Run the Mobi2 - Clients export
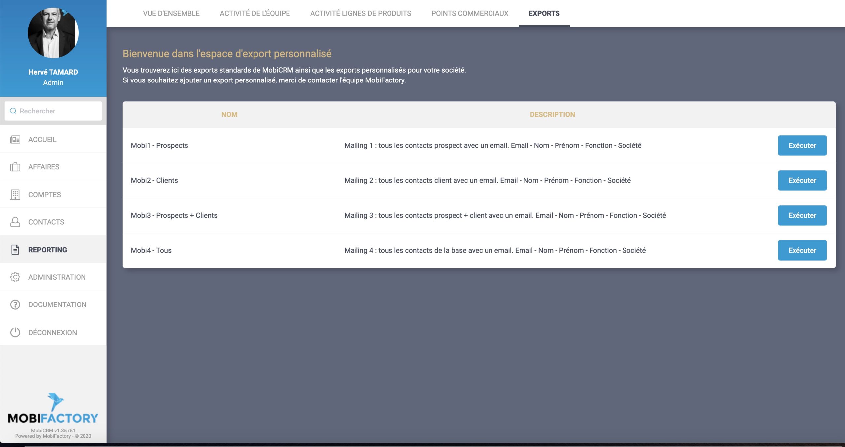Image resolution: width=845 pixels, height=447 pixels. pyautogui.click(x=802, y=180)
